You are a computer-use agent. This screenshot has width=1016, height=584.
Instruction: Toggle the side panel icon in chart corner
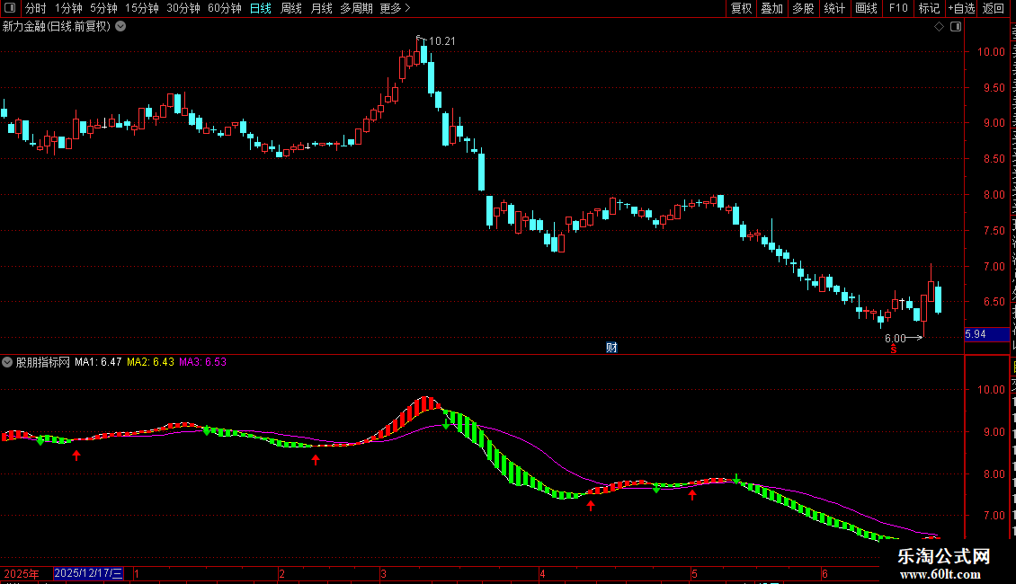point(956,27)
